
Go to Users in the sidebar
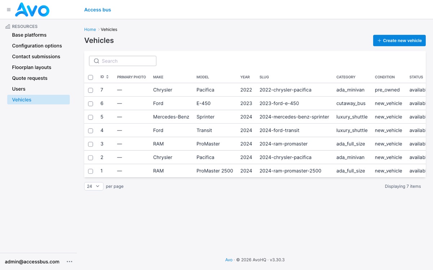19,89
